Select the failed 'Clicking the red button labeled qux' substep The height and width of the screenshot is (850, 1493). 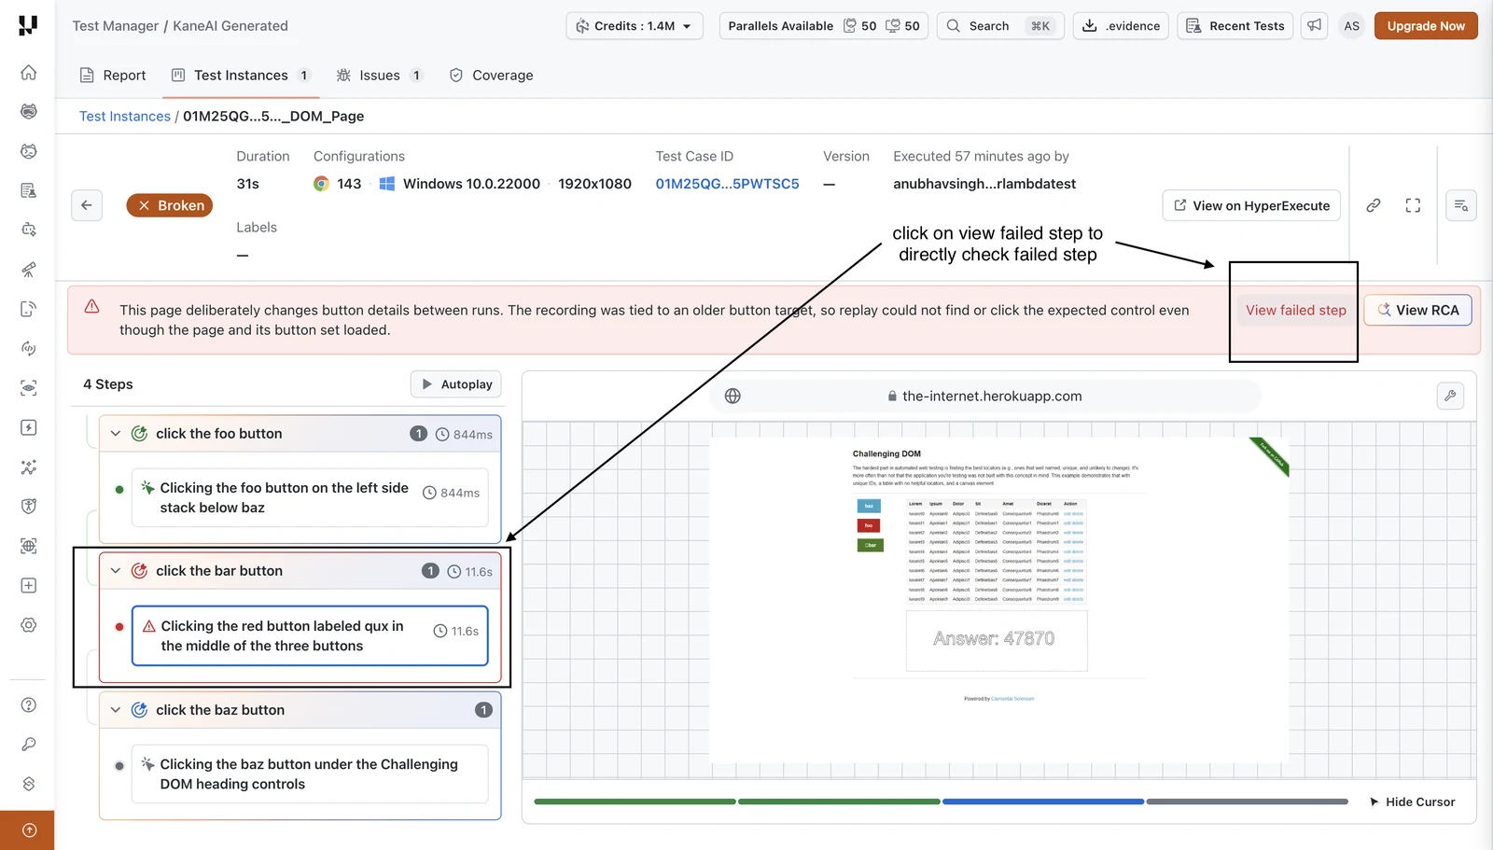pos(310,636)
